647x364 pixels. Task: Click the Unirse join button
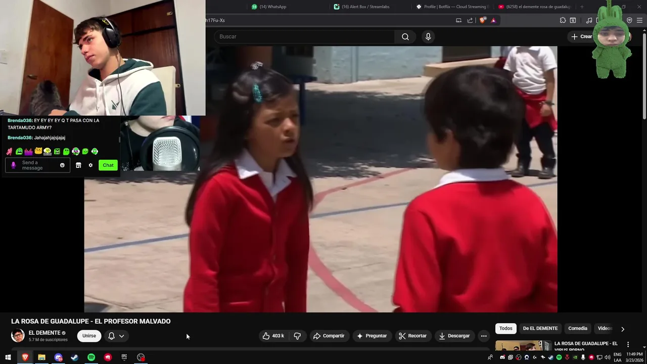point(89,336)
